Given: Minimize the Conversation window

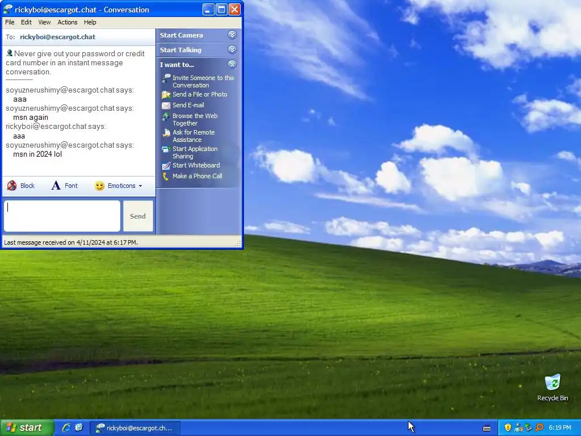Looking at the screenshot, I should [x=208, y=10].
